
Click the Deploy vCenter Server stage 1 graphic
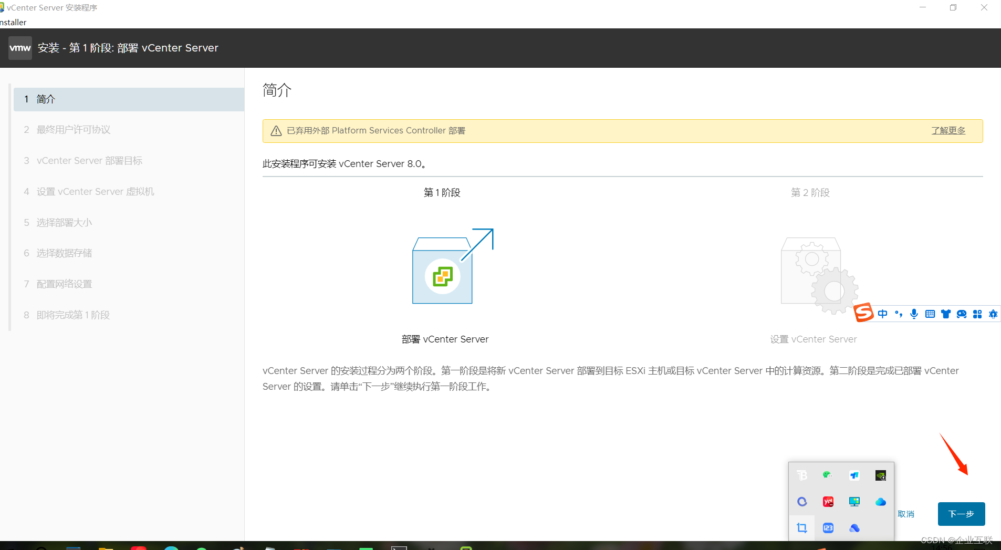click(452, 266)
